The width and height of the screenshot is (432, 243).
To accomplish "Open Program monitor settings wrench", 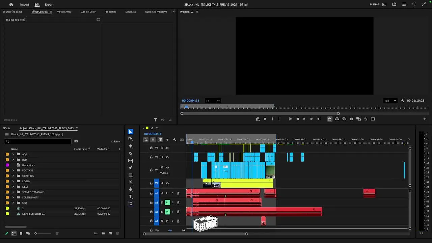I will [402, 101].
